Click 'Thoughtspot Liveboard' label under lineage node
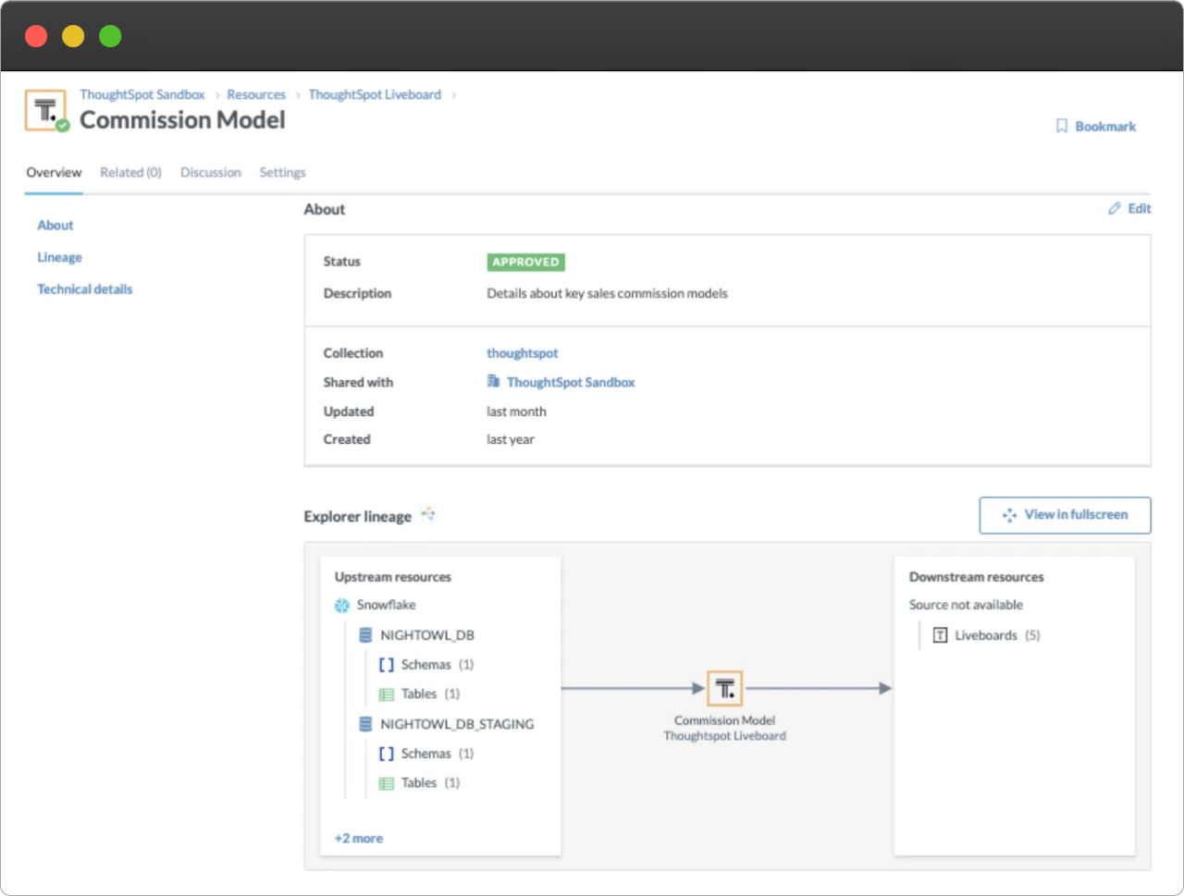 (x=724, y=736)
